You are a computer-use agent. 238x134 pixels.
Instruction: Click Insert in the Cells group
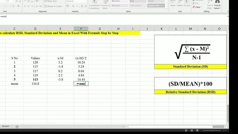173,4
